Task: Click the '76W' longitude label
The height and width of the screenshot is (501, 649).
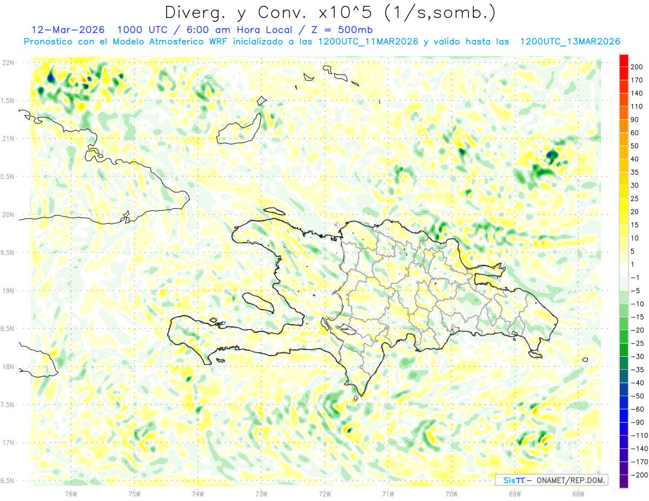Action: point(71,494)
